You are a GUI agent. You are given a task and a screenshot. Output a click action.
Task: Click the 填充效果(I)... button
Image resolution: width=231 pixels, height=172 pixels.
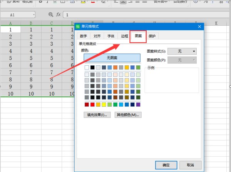(97, 115)
